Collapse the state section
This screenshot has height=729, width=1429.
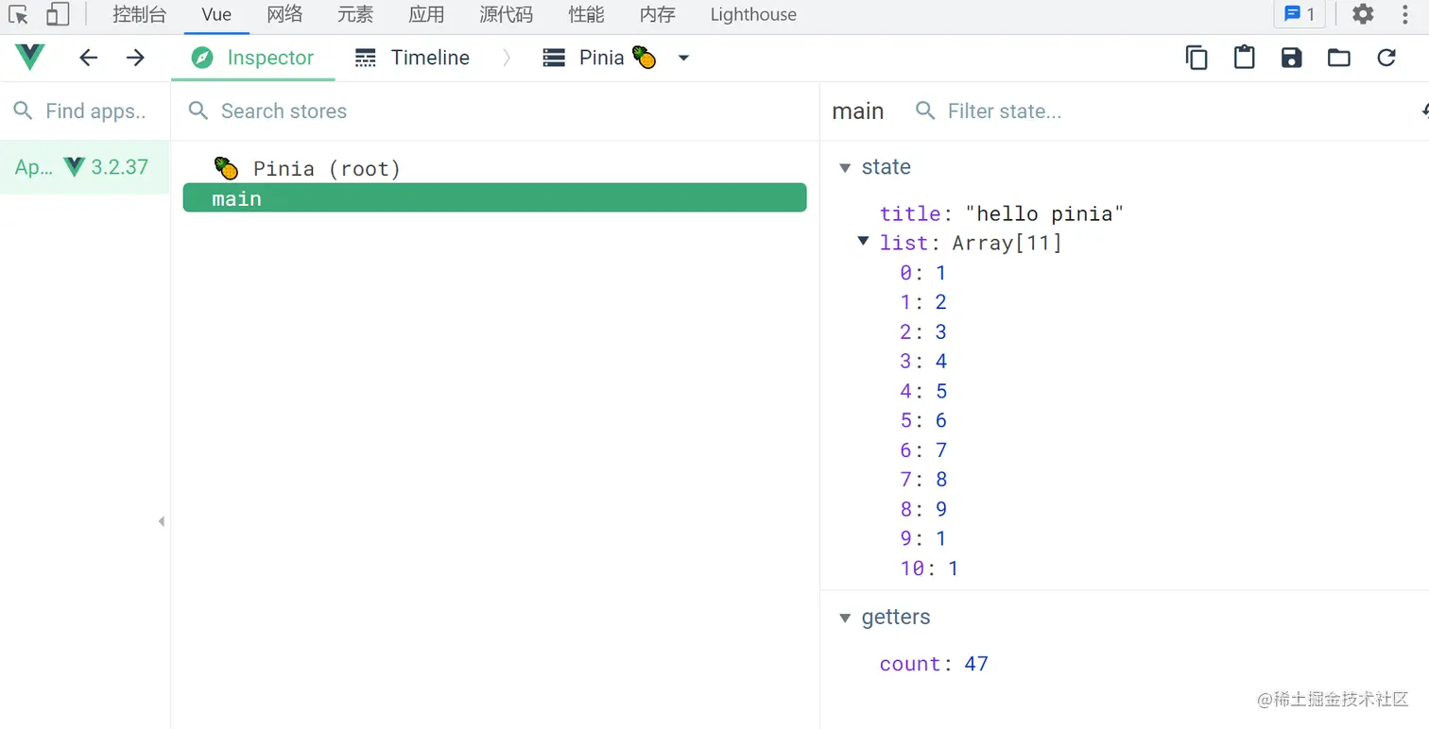coord(846,167)
